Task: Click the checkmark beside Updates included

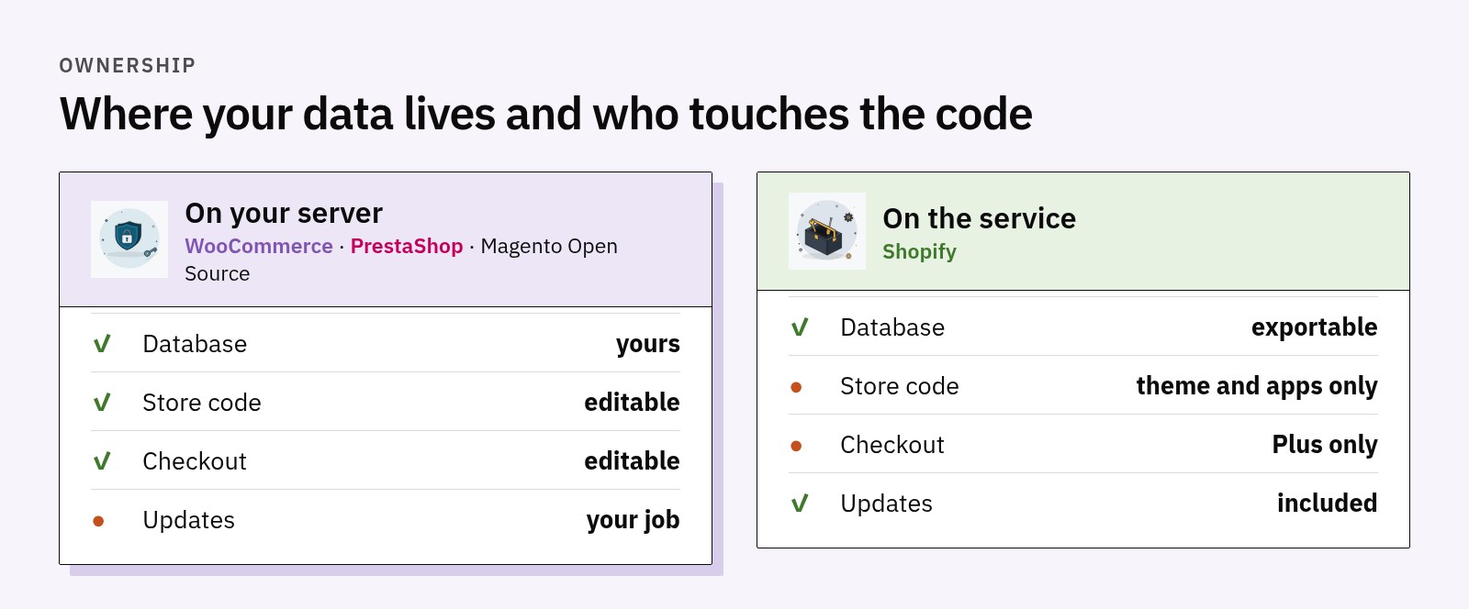Action: pyautogui.click(x=800, y=504)
